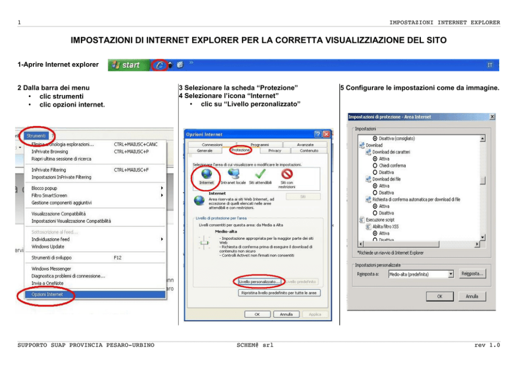This screenshot has height=366, width=518.
Task: Click the horizontal scroll left arrow
Action: pyautogui.click(x=361, y=244)
